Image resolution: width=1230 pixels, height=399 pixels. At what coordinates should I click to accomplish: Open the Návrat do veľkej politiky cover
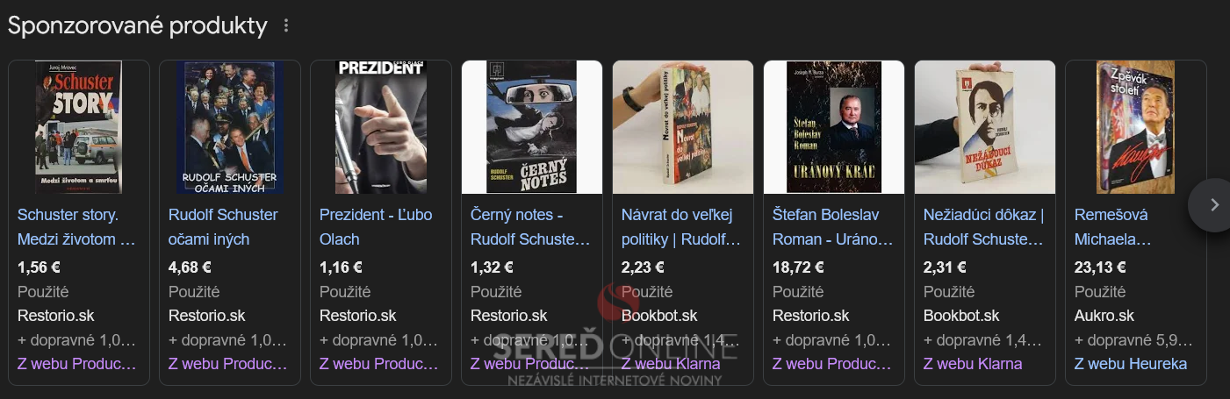(x=683, y=127)
